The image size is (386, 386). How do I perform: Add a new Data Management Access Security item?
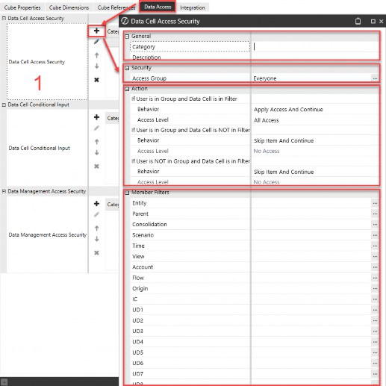click(96, 204)
